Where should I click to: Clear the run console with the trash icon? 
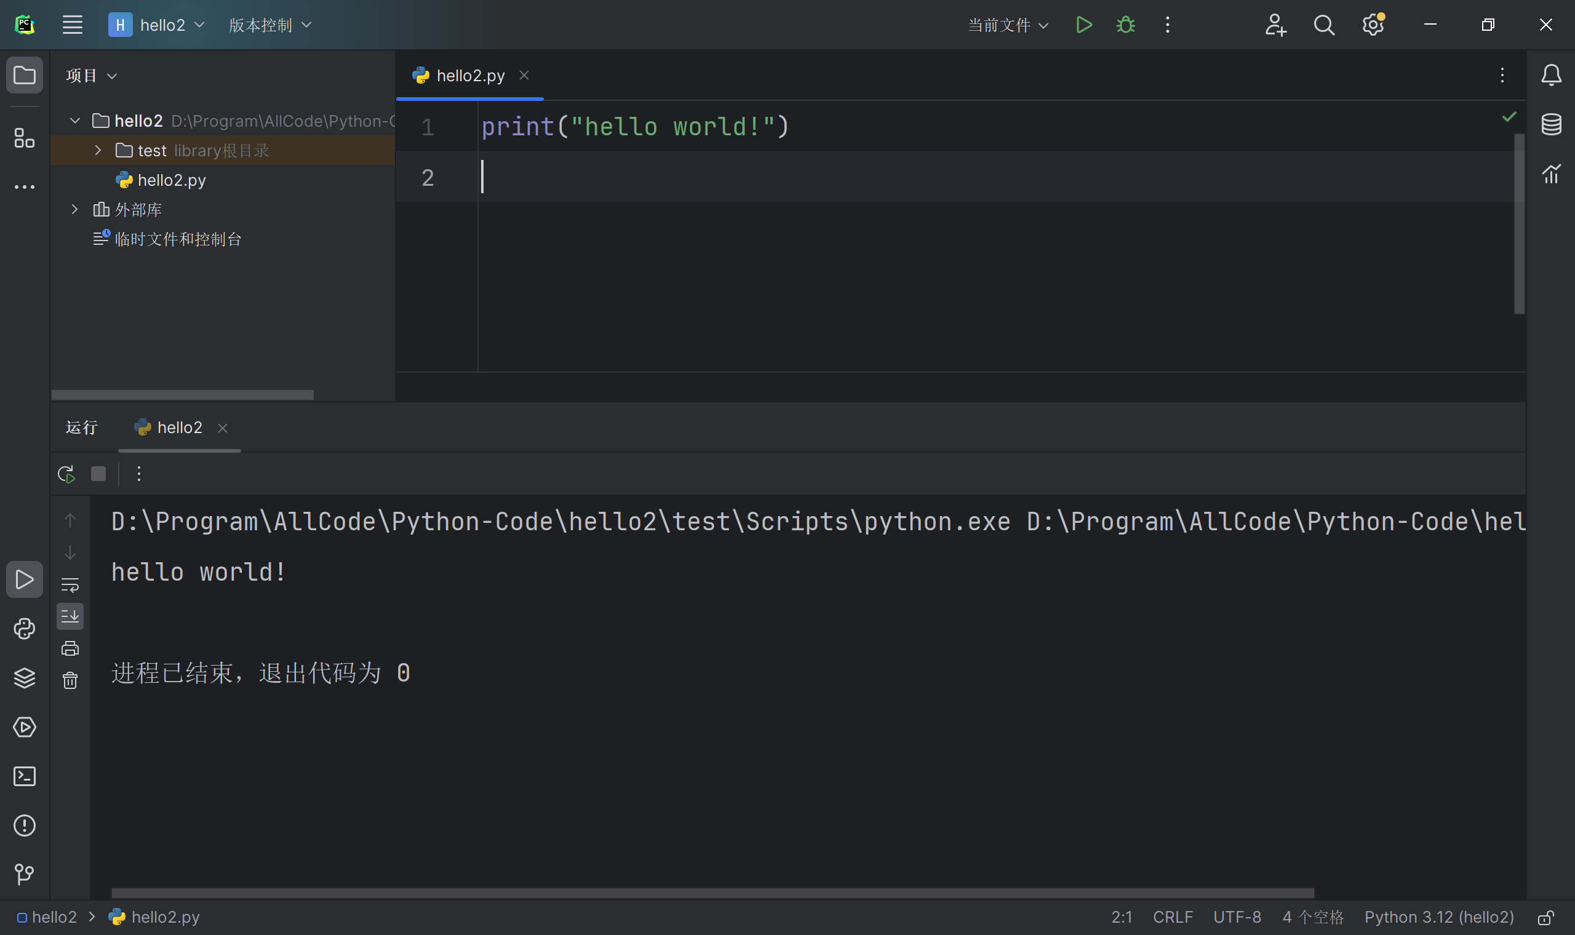70,680
